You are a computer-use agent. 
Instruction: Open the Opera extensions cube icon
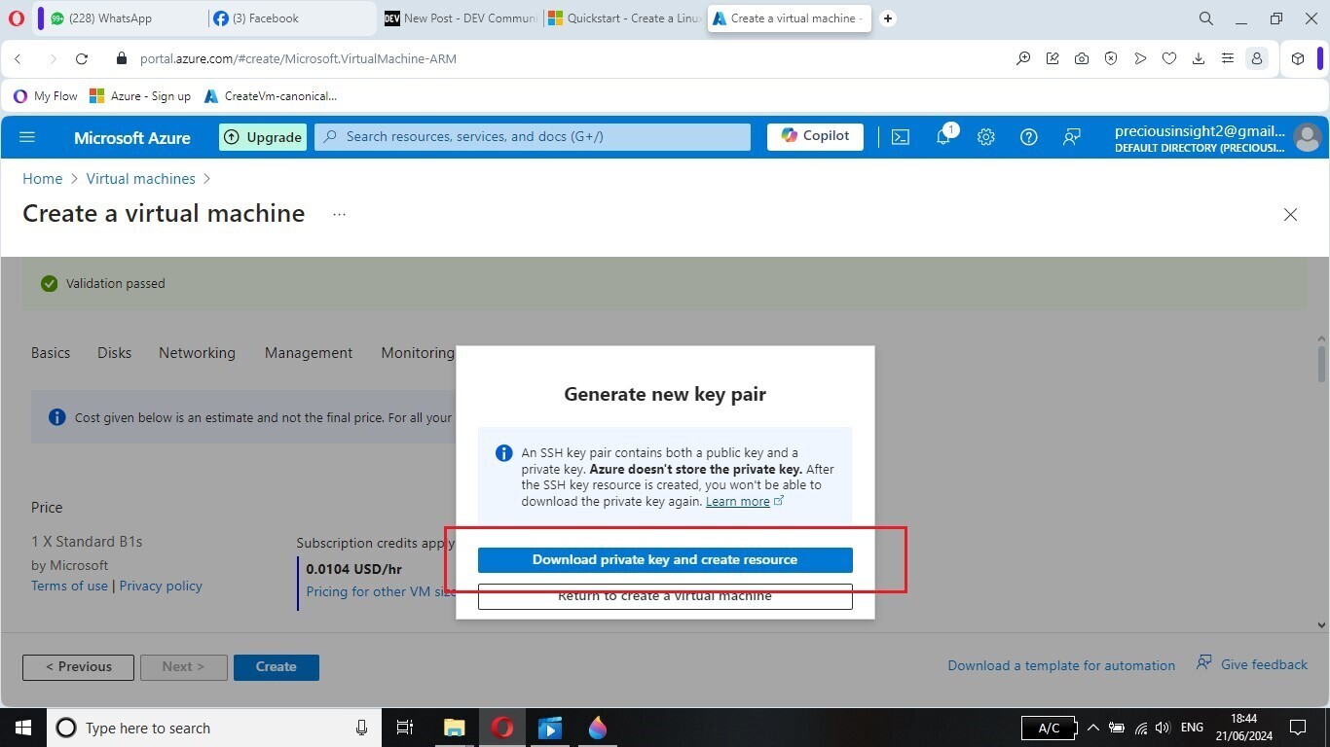point(1298,58)
